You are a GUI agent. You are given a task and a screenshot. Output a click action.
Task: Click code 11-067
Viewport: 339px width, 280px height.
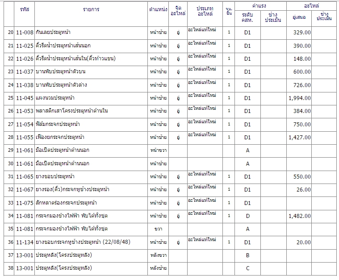point(25,190)
